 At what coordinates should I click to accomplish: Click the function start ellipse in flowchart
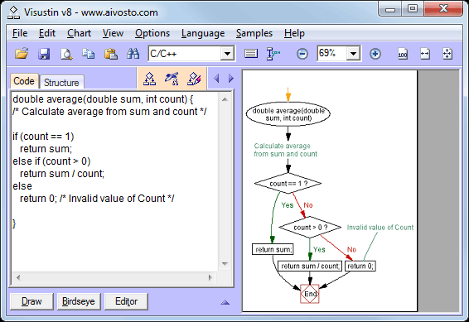tap(288, 114)
